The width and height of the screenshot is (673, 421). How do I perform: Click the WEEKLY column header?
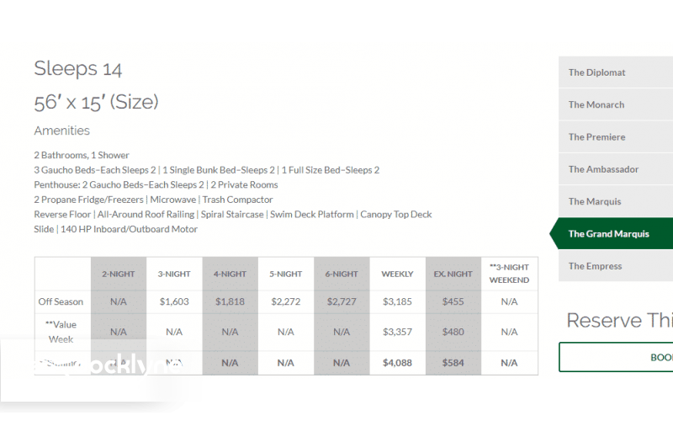397,274
